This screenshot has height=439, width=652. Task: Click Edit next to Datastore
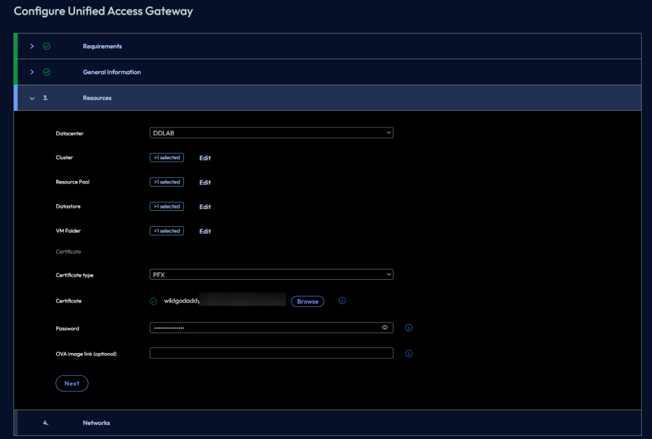point(205,207)
